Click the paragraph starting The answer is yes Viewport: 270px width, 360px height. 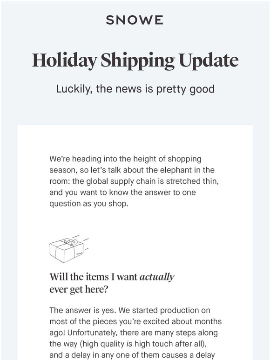[x=135, y=333]
